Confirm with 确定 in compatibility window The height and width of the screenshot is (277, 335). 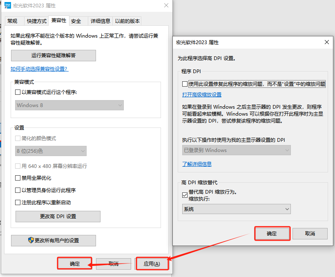[75, 264]
